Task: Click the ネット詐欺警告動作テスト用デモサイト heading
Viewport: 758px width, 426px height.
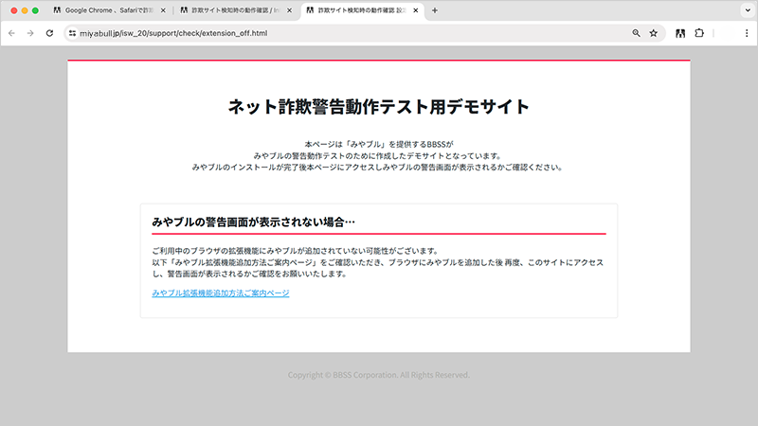Action: (378, 106)
